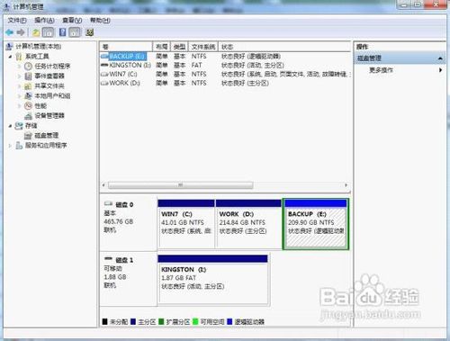
Task: Open the 更多操作 submenu arrow
Action: tap(440, 70)
